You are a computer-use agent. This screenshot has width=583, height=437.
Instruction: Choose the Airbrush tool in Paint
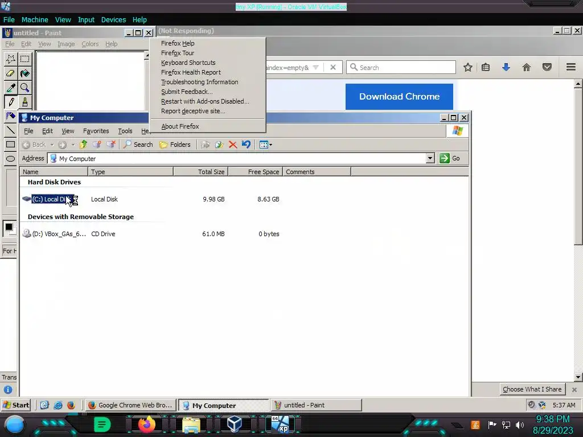click(10, 116)
